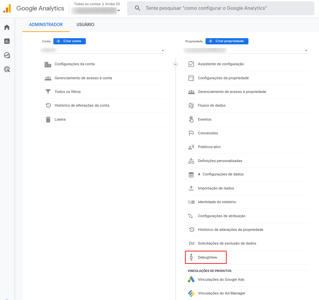Screen dimensions: 319x300
Task: Click the Conversões flag icon
Action: pyautogui.click(x=191, y=133)
